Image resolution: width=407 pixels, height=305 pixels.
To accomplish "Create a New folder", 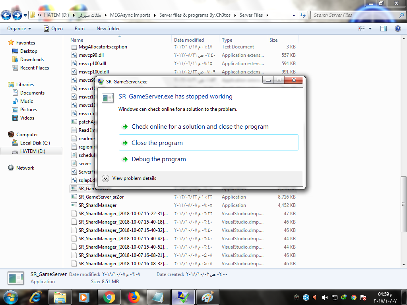I will coord(108,29).
